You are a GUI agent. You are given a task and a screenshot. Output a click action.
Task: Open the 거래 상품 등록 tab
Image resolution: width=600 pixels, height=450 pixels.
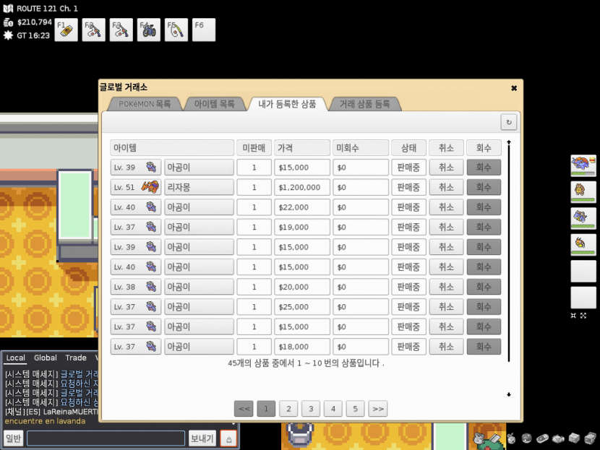click(x=364, y=104)
